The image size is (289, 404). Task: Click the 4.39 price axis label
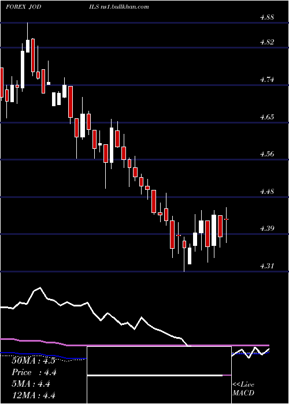tap(267, 229)
